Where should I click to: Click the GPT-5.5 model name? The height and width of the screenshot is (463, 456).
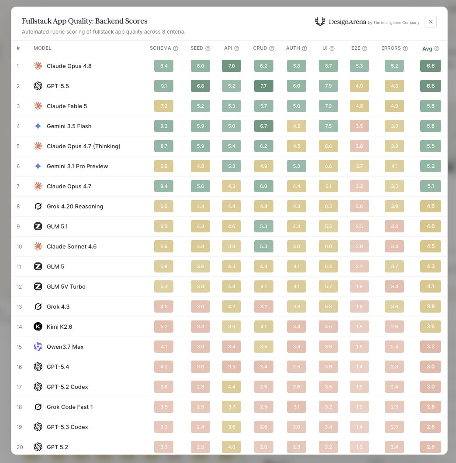58,86
